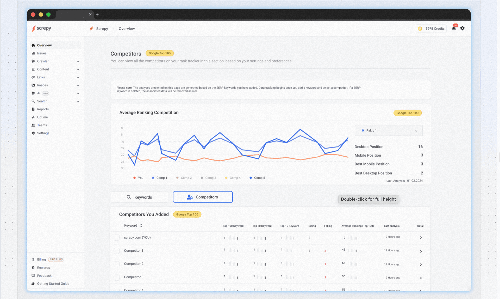500x299 pixels.
Task: Open the Rewards link
Action: pos(43,268)
